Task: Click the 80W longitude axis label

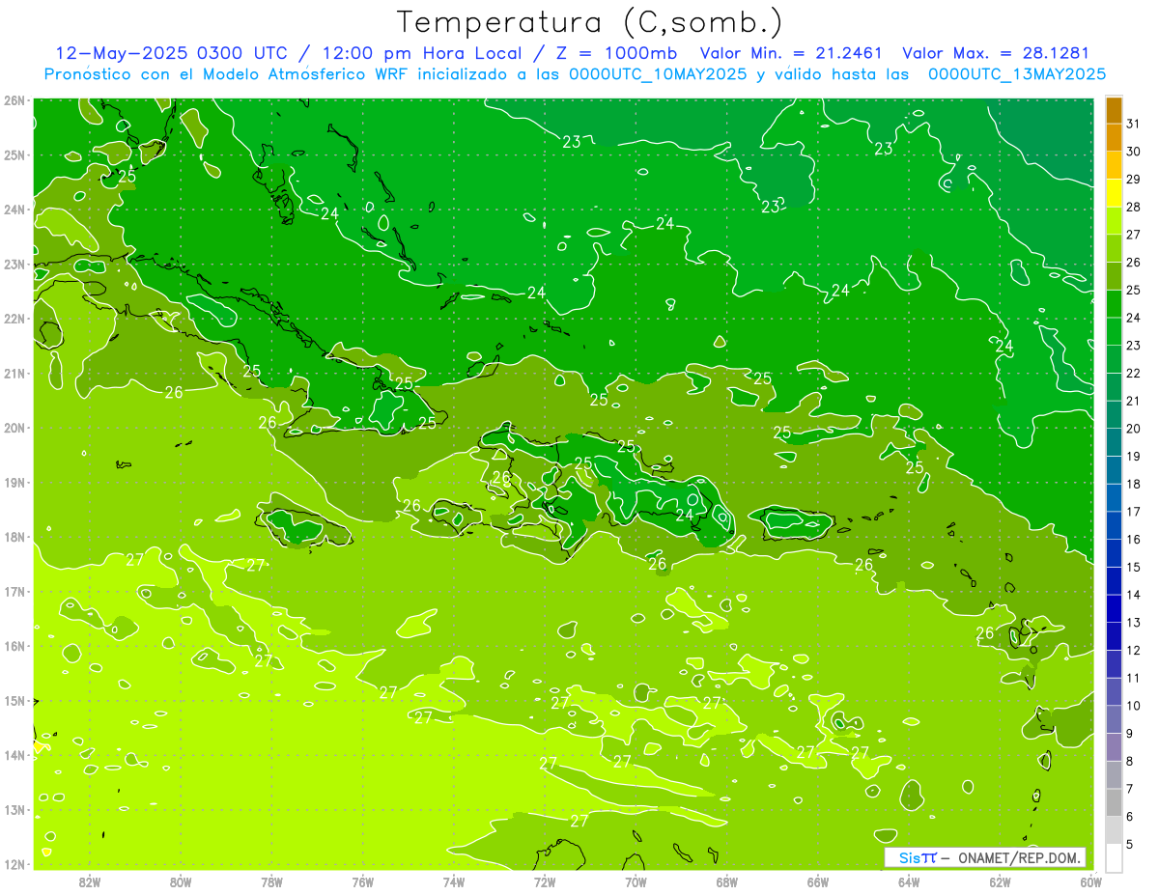Action: 180,881
